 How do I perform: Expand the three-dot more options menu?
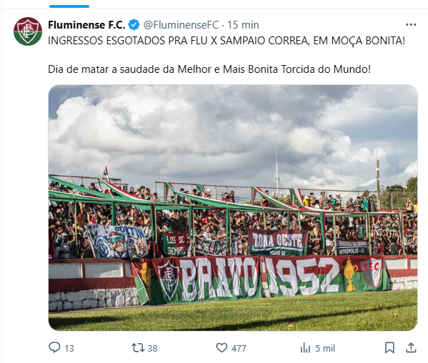coord(411,25)
